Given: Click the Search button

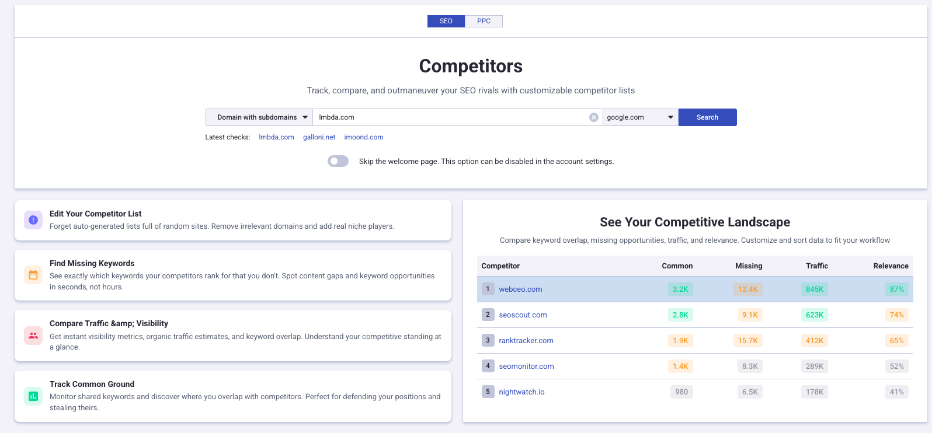Looking at the screenshot, I should [x=708, y=117].
